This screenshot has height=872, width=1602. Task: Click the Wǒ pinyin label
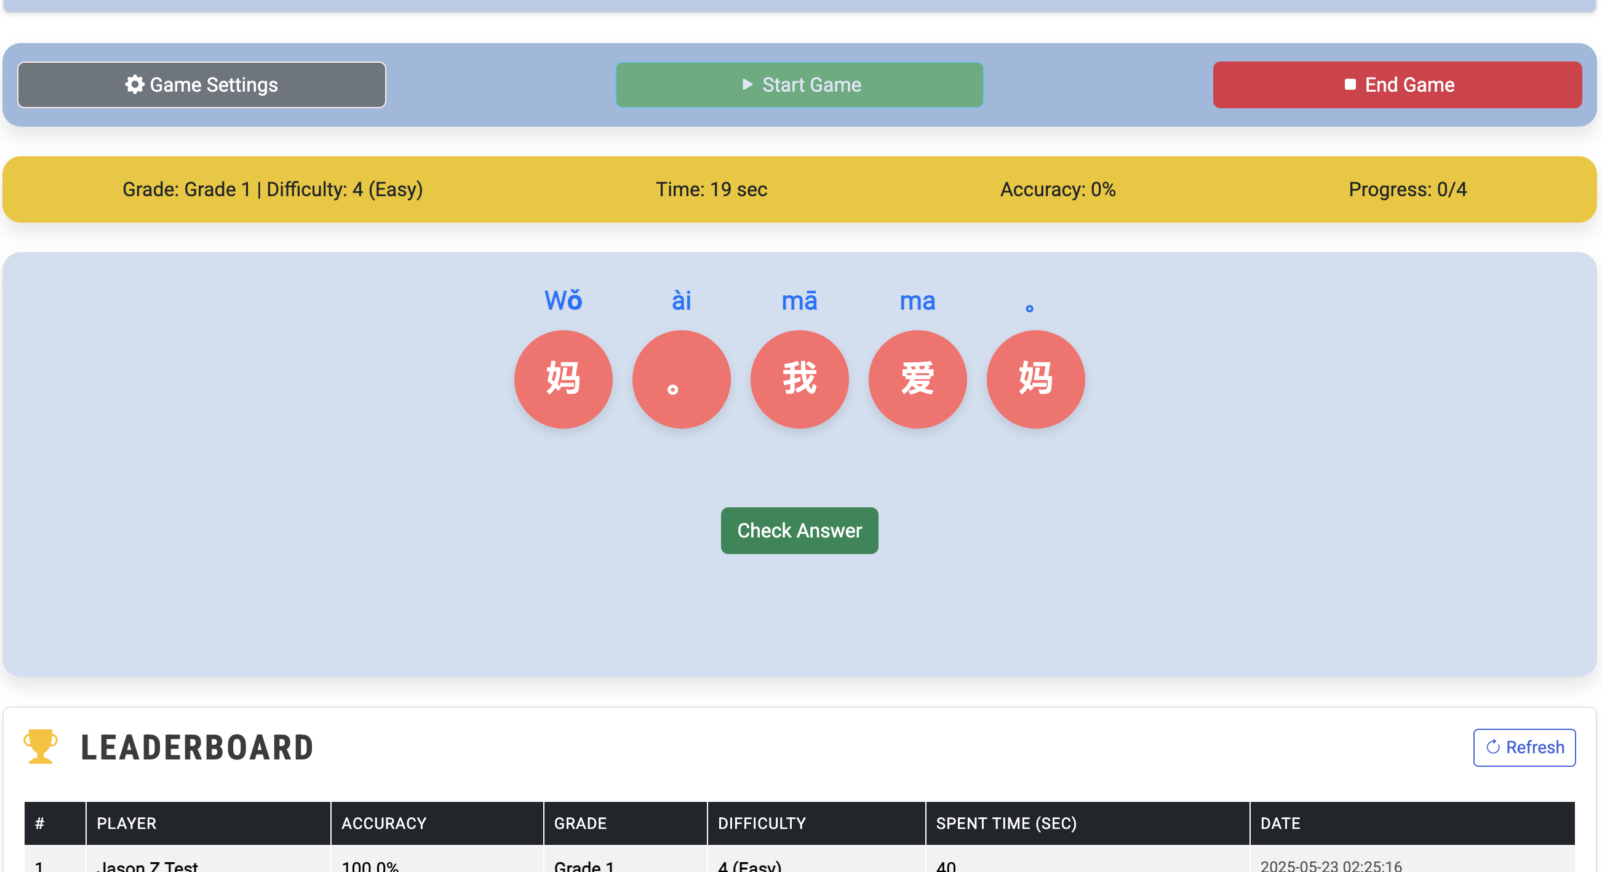(x=563, y=301)
